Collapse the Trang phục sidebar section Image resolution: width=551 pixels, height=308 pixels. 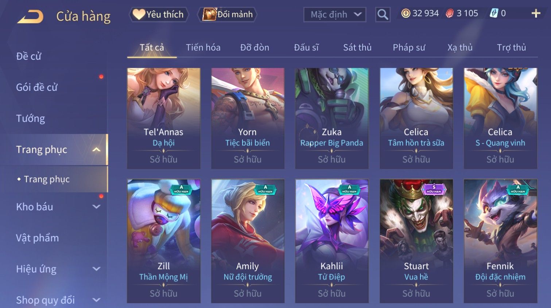[96, 149]
